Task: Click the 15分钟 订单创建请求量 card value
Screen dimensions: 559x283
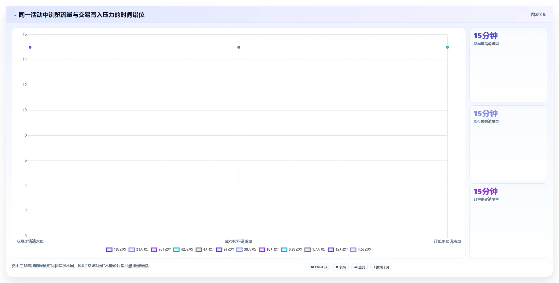Action: [x=485, y=191]
